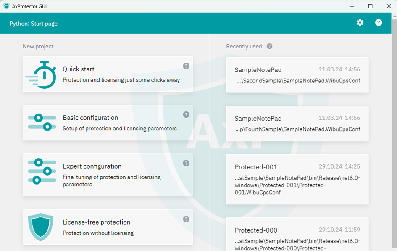Screen dimensions: 397x251
Task: Click the Quick start stopwatch icon
Action: coord(41,74)
